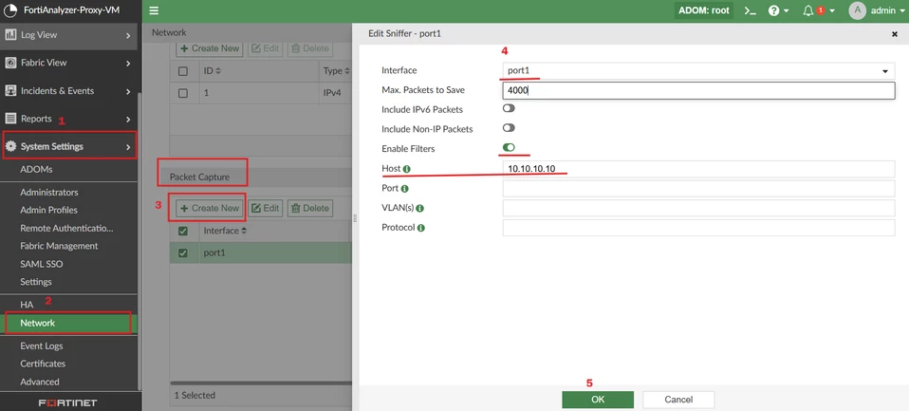Click the Protocol info icon

click(x=421, y=228)
